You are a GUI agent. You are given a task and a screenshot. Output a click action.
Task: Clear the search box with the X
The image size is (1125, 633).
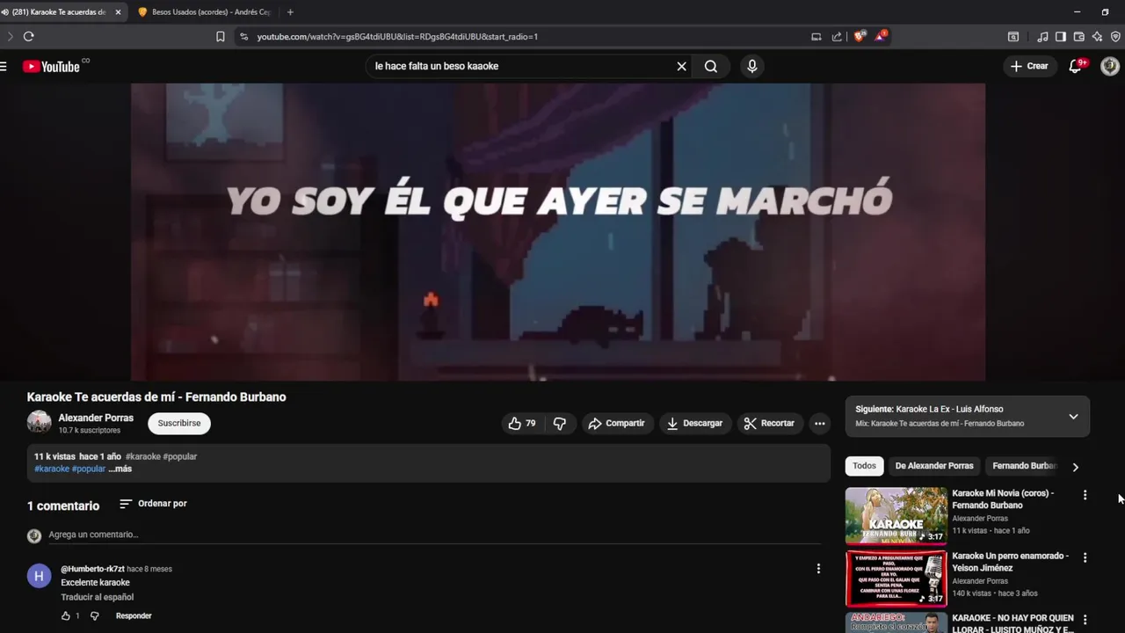(x=681, y=66)
